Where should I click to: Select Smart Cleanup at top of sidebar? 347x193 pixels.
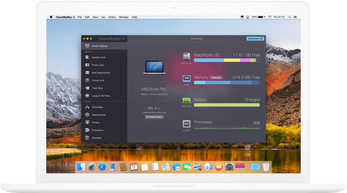click(x=99, y=46)
